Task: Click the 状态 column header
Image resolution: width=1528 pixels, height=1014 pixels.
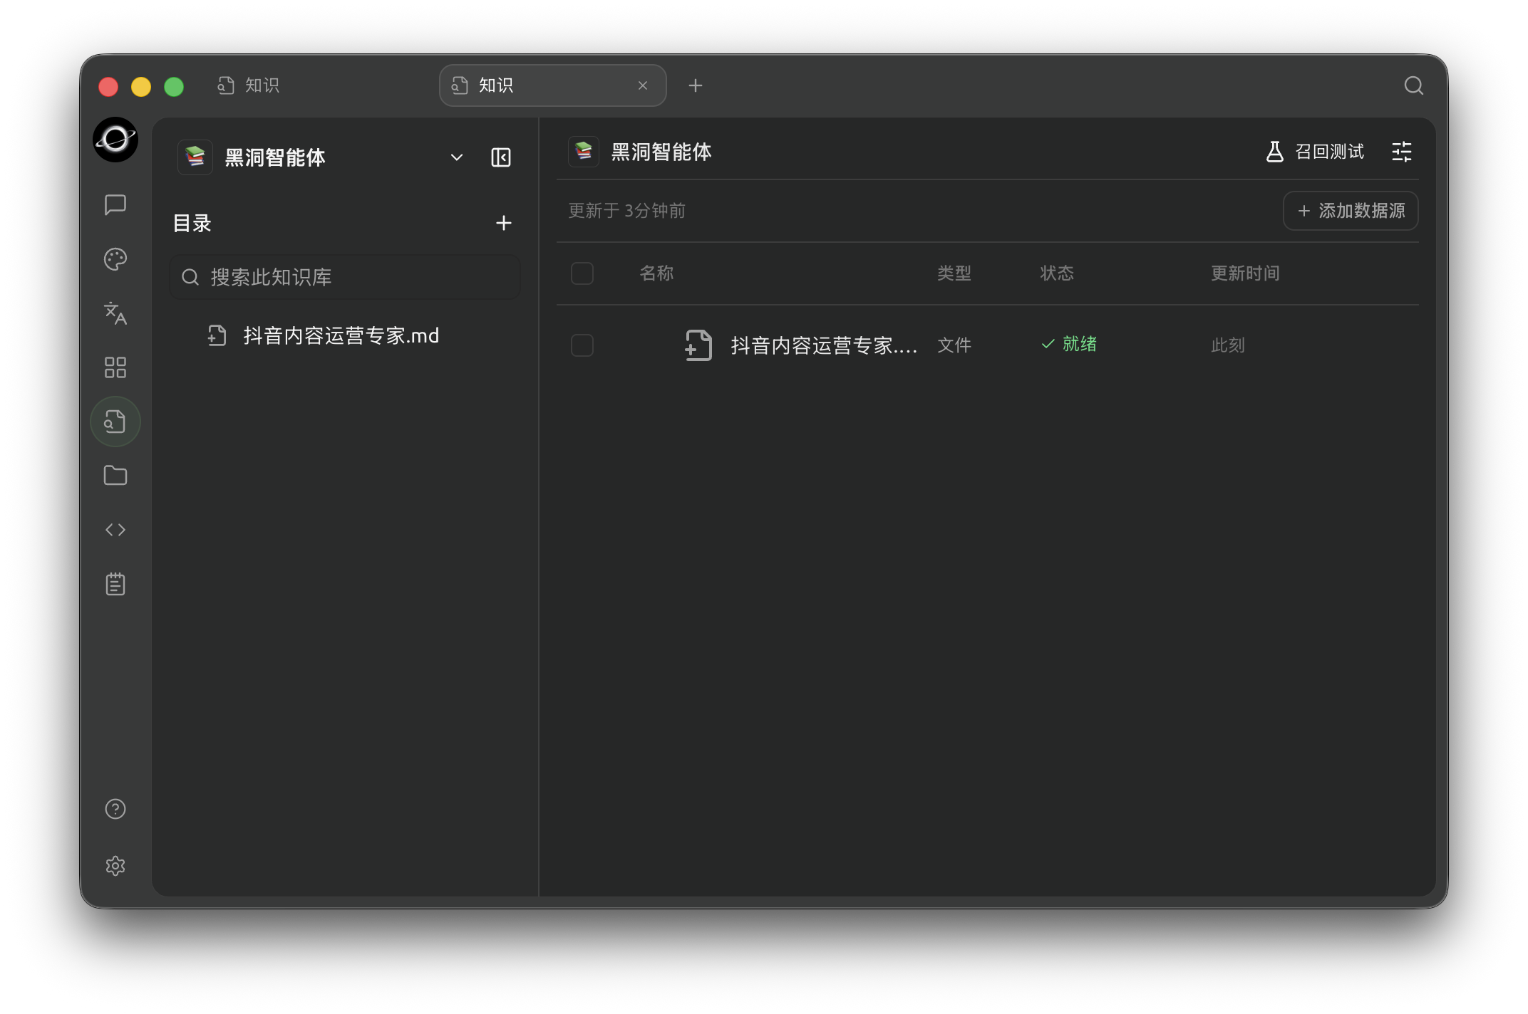Action: 1057,273
